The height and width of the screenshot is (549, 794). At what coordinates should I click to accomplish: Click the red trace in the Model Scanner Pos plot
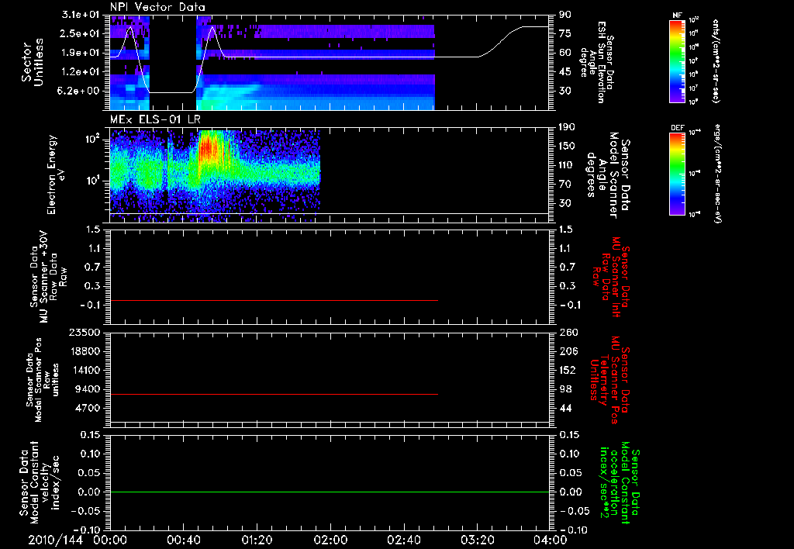tap(274, 394)
